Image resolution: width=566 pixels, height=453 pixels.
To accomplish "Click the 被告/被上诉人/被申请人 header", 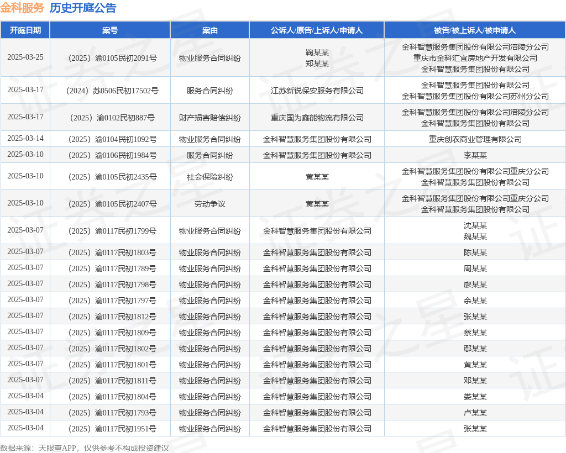I will click(x=475, y=30).
